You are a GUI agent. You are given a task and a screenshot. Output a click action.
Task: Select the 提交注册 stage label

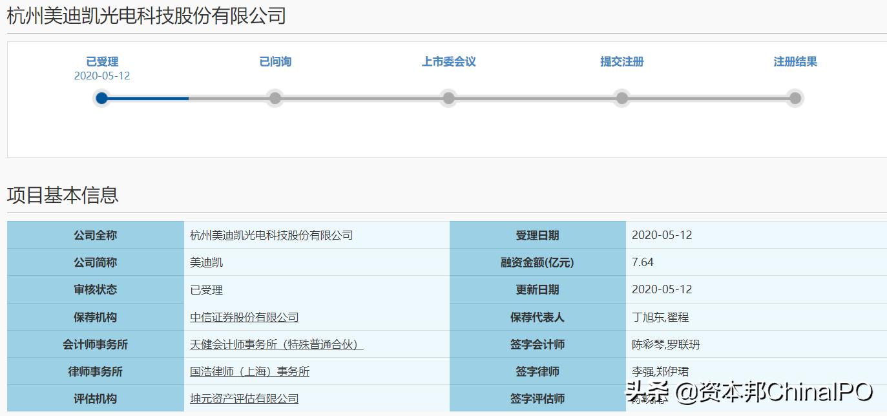tap(622, 61)
